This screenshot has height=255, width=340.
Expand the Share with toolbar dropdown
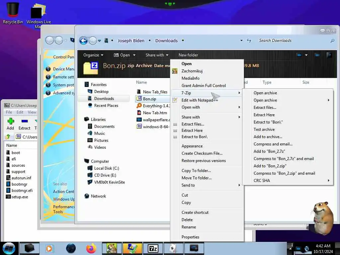[x=157, y=55]
